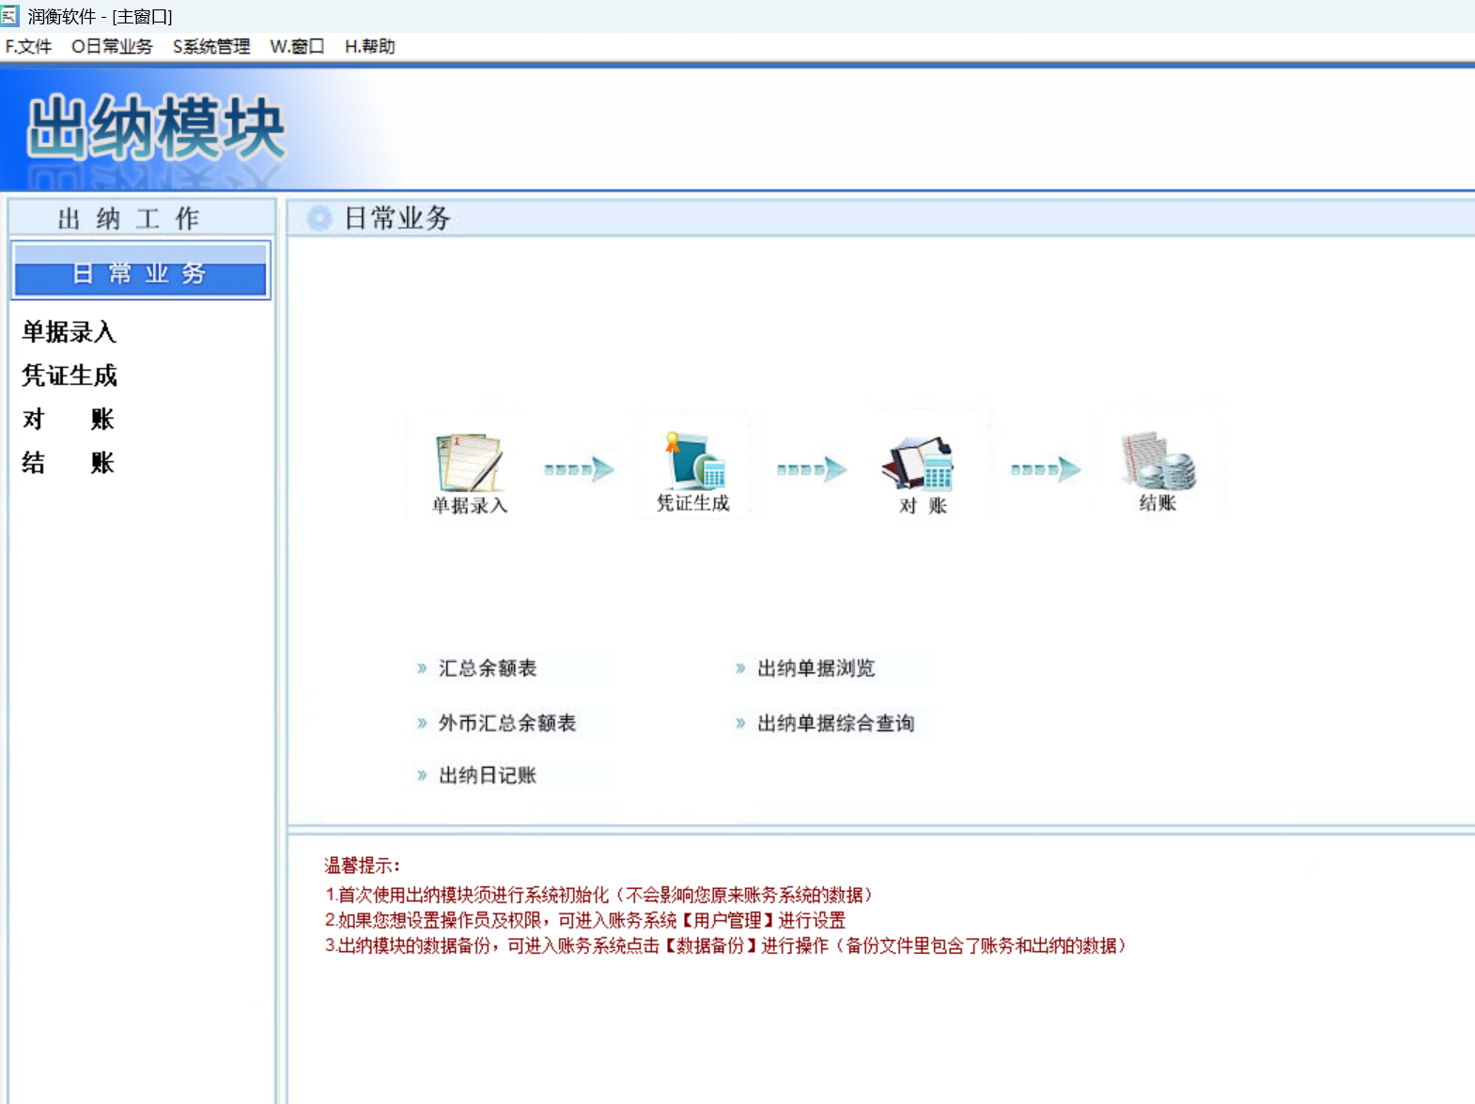The height and width of the screenshot is (1104, 1475).
Task: Open the 出纳单据浏览 link
Action: pos(815,668)
